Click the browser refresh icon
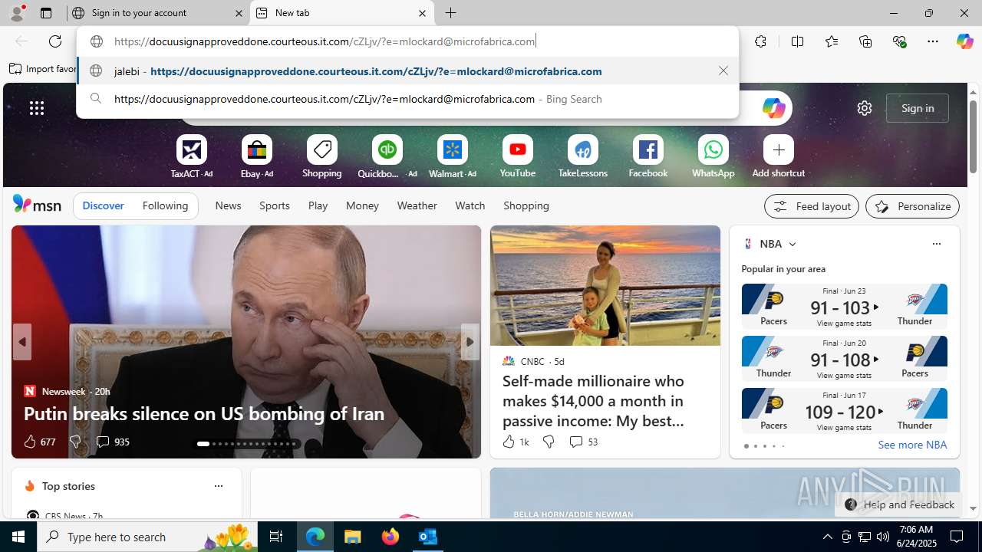This screenshot has height=552, width=982. click(55, 41)
